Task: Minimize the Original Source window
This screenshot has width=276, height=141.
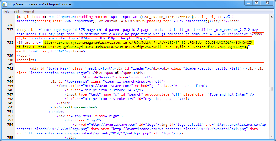Action: point(249,3)
